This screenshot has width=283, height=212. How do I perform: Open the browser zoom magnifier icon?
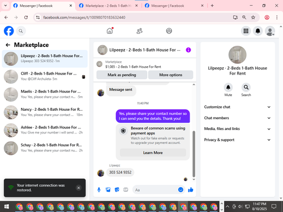point(244,18)
